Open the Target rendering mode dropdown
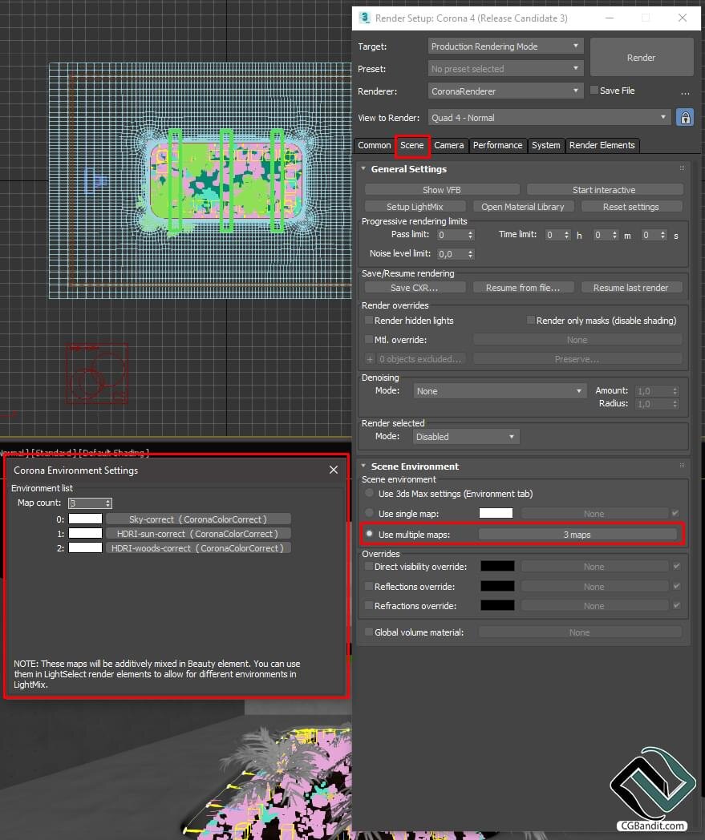The width and height of the screenshot is (705, 840). [x=505, y=46]
